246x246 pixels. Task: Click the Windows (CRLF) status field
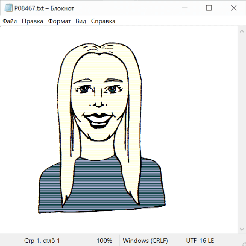click(x=145, y=241)
